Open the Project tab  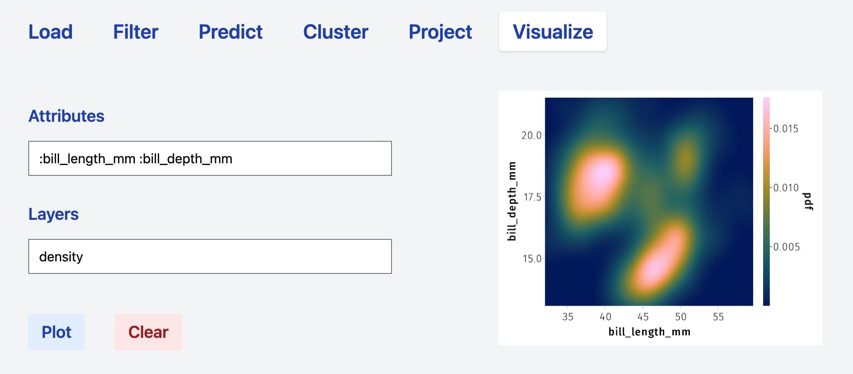440,32
